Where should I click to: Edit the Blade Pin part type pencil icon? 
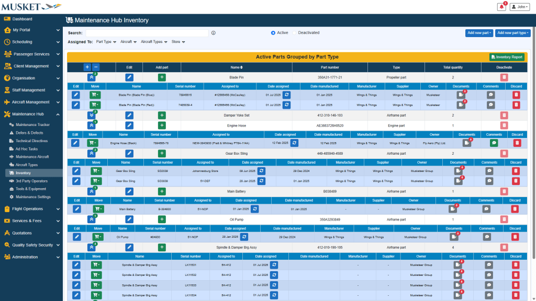[129, 77]
